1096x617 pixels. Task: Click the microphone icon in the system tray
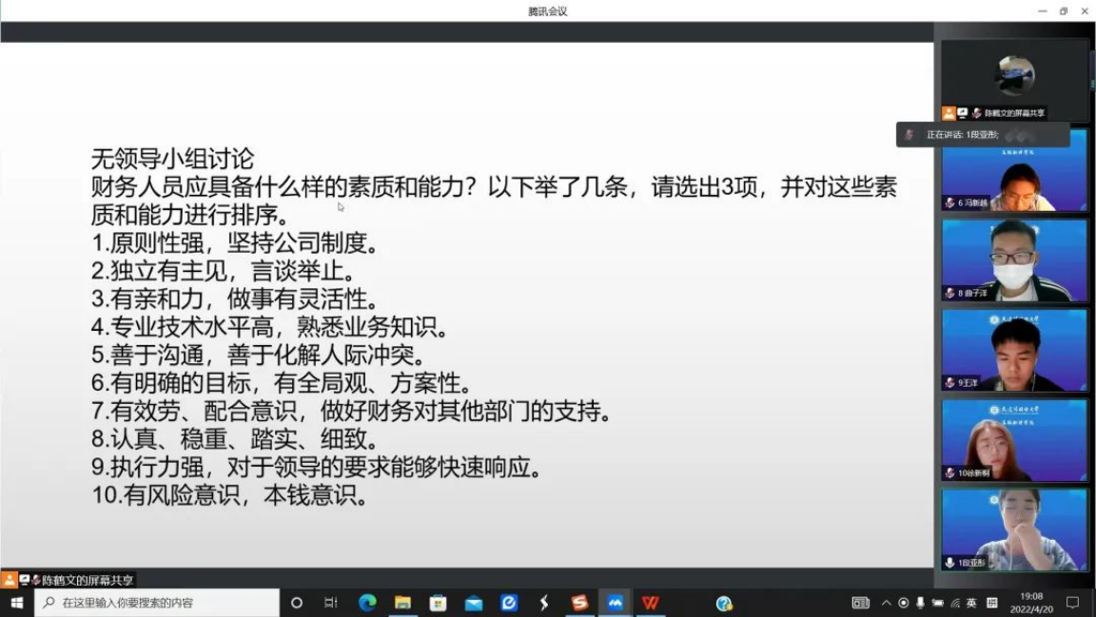[x=922, y=603]
